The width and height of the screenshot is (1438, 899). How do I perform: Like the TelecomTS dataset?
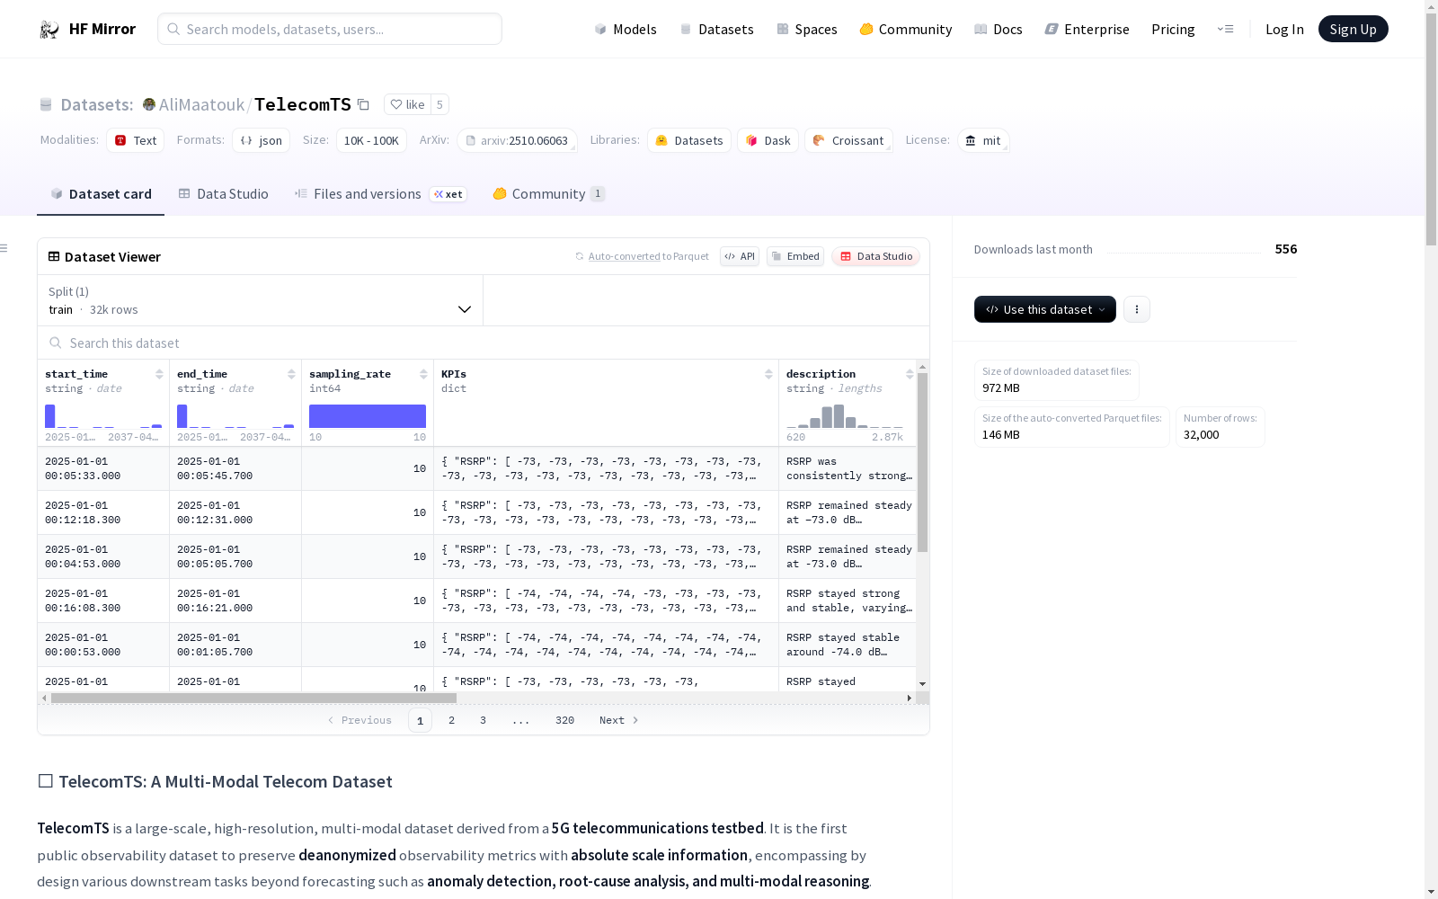[x=407, y=104]
